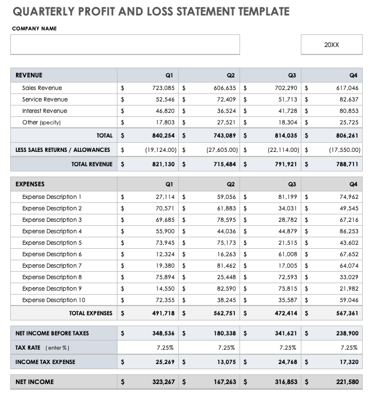Click the EXPENSES section header
The width and height of the screenshot is (373, 407).
(30, 185)
